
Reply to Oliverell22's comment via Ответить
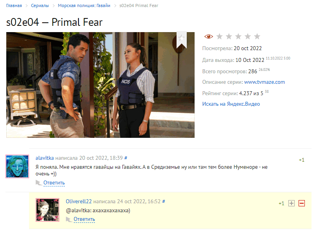coord(84,219)
